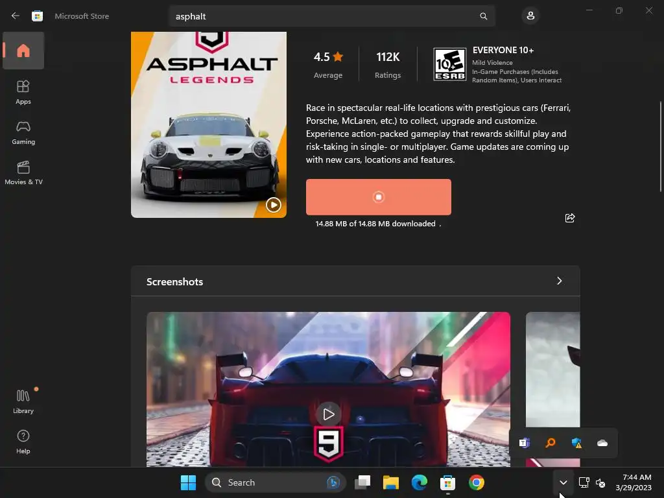Launch Microsoft Edge from the taskbar

(420, 482)
